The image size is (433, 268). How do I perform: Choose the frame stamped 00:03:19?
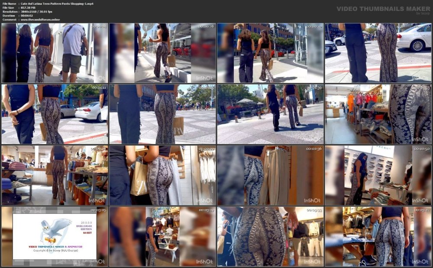tap(162, 236)
